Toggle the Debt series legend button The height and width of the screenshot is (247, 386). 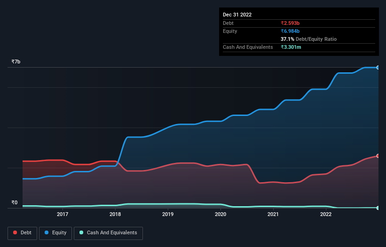pyautogui.click(x=23, y=233)
